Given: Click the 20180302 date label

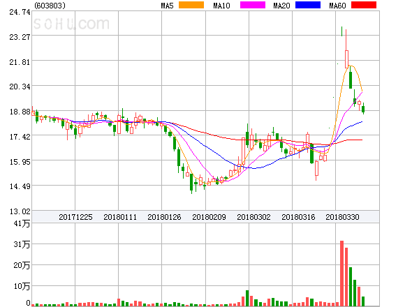Looking at the screenshot, I should [253, 217].
